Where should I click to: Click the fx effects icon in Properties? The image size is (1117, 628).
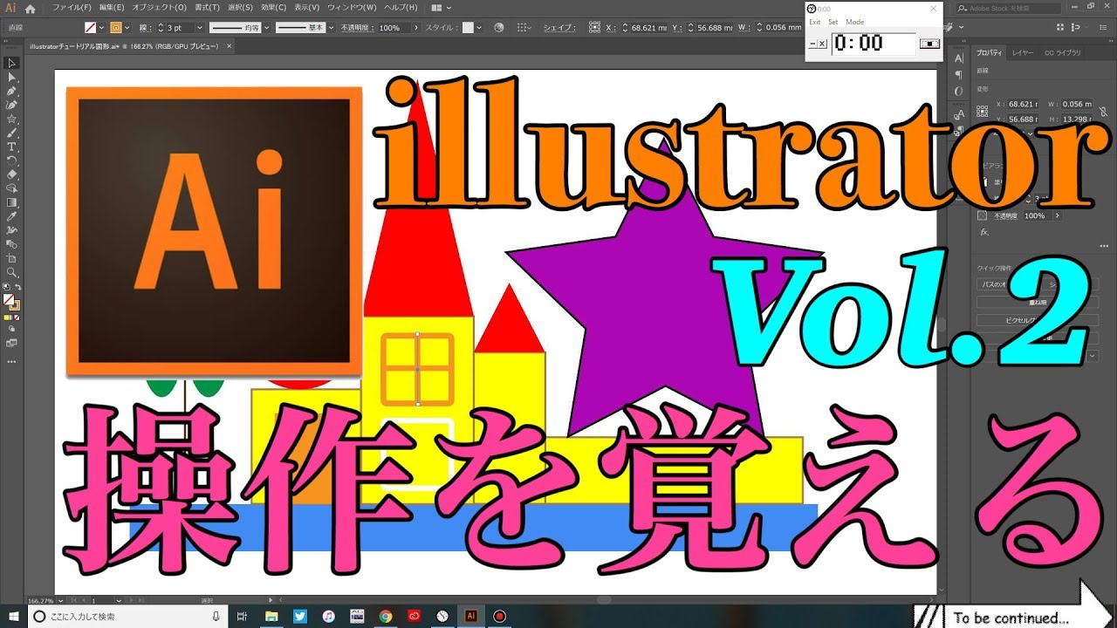point(984,233)
